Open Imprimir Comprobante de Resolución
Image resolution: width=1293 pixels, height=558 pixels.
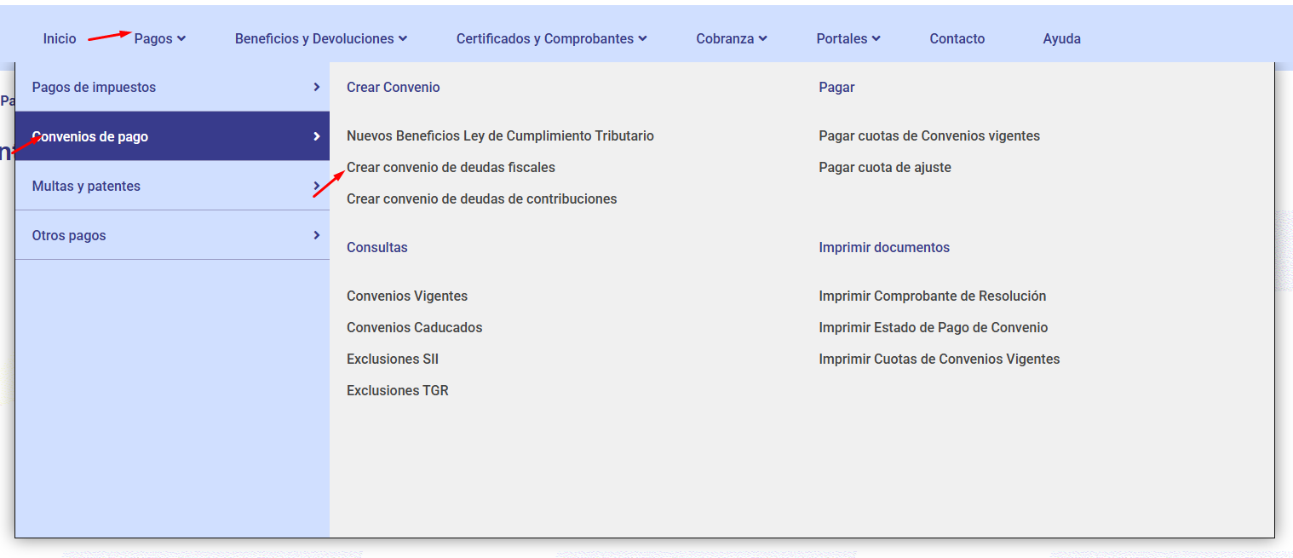pyautogui.click(x=933, y=296)
